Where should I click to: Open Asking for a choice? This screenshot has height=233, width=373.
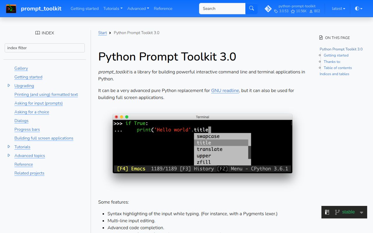coord(32,112)
